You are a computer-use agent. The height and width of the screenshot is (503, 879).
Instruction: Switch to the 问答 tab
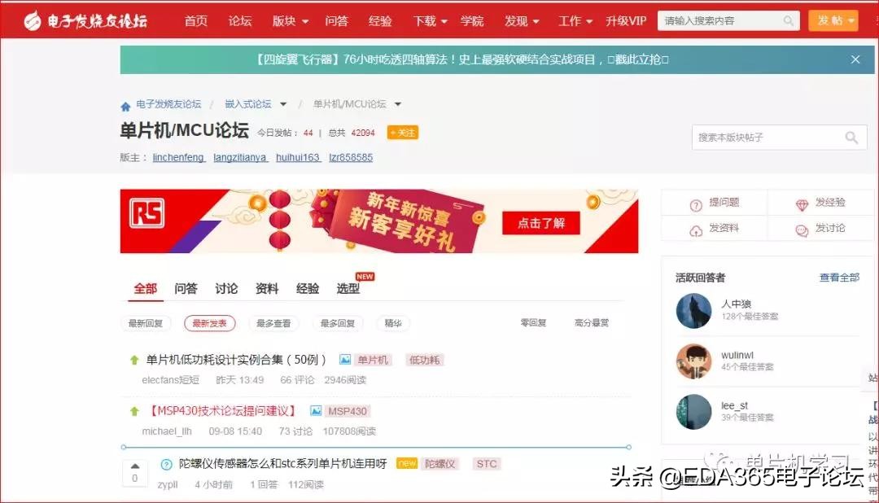(x=186, y=288)
